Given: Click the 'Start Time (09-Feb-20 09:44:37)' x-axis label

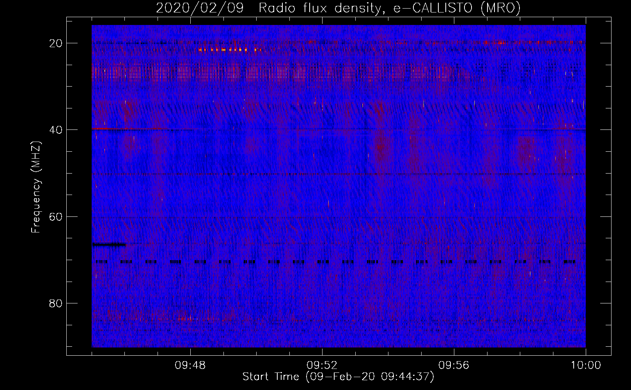Looking at the screenshot, I should (x=338, y=377).
